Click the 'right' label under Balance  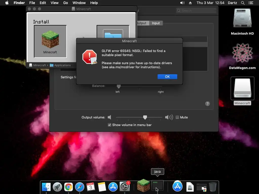[161, 92]
